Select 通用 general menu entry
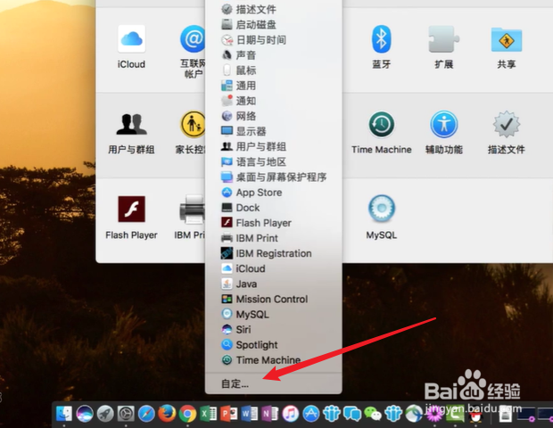This screenshot has height=428, width=553. coord(273,86)
